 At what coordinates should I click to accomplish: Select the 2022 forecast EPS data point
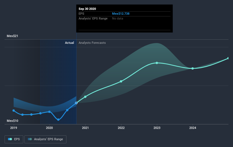click(x=121, y=81)
